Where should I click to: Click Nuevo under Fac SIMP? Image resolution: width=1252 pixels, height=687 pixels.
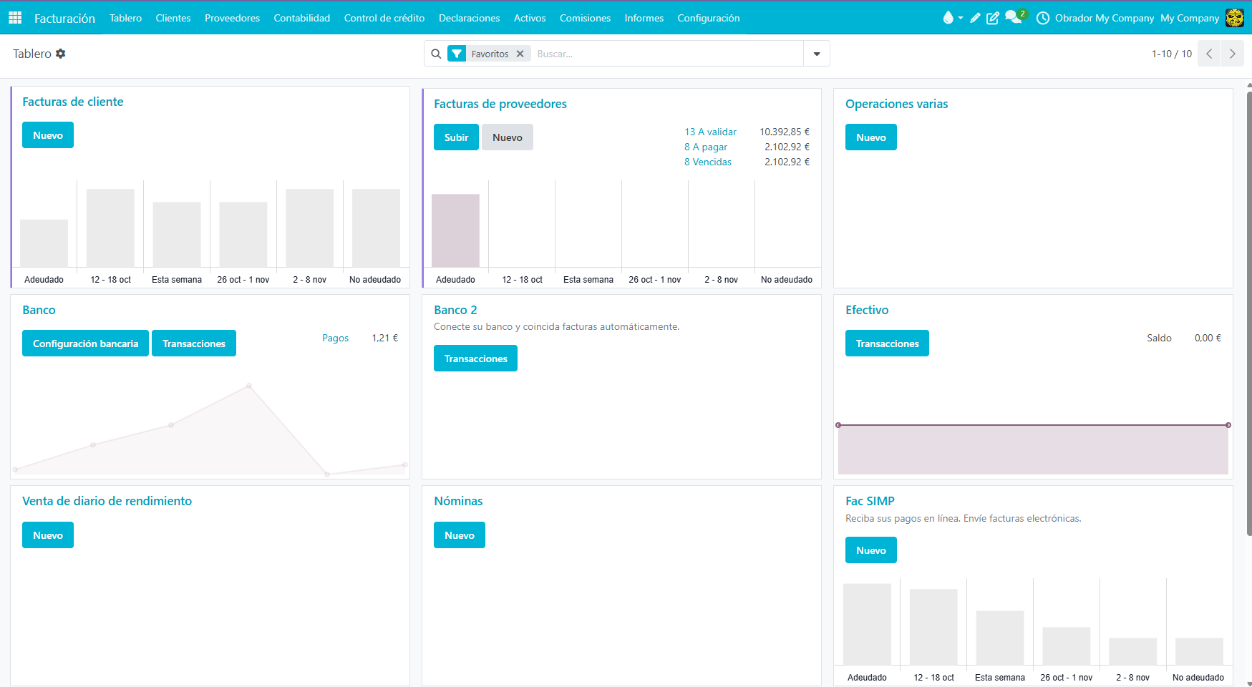[871, 550]
